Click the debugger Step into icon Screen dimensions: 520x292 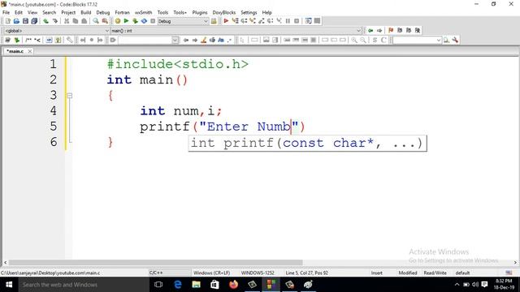[253, 21]
